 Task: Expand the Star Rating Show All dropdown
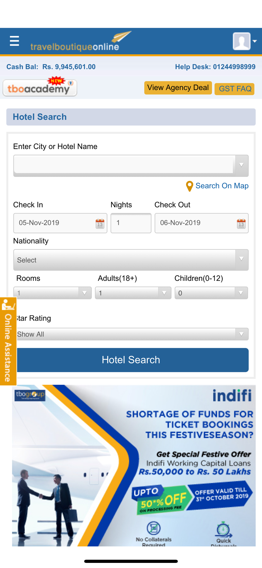tap(131, 334)
